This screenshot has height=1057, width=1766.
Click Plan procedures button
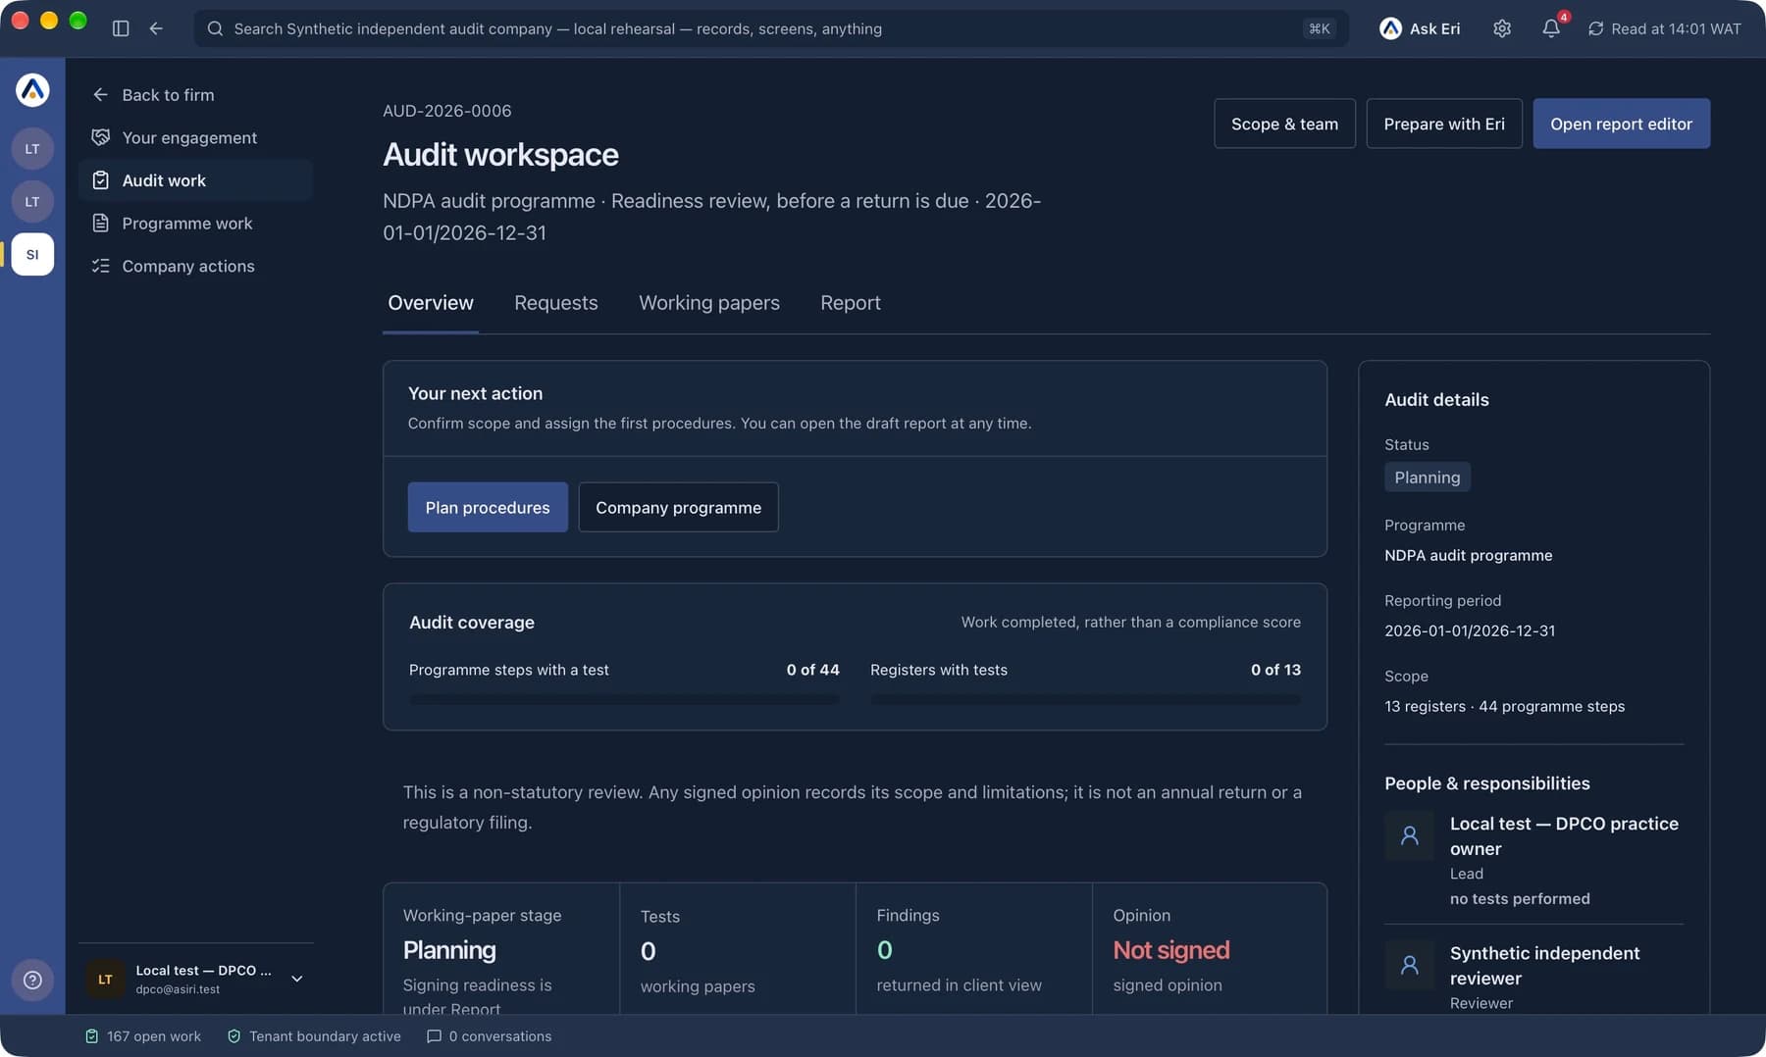(x=488, y=507)
